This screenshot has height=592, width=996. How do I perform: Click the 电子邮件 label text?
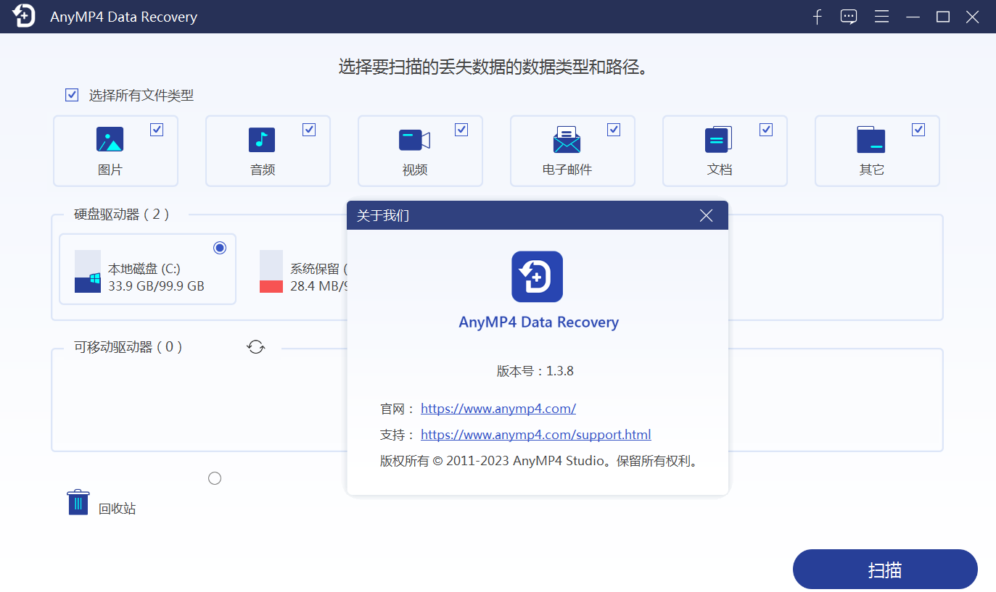[x=567, y=170]
